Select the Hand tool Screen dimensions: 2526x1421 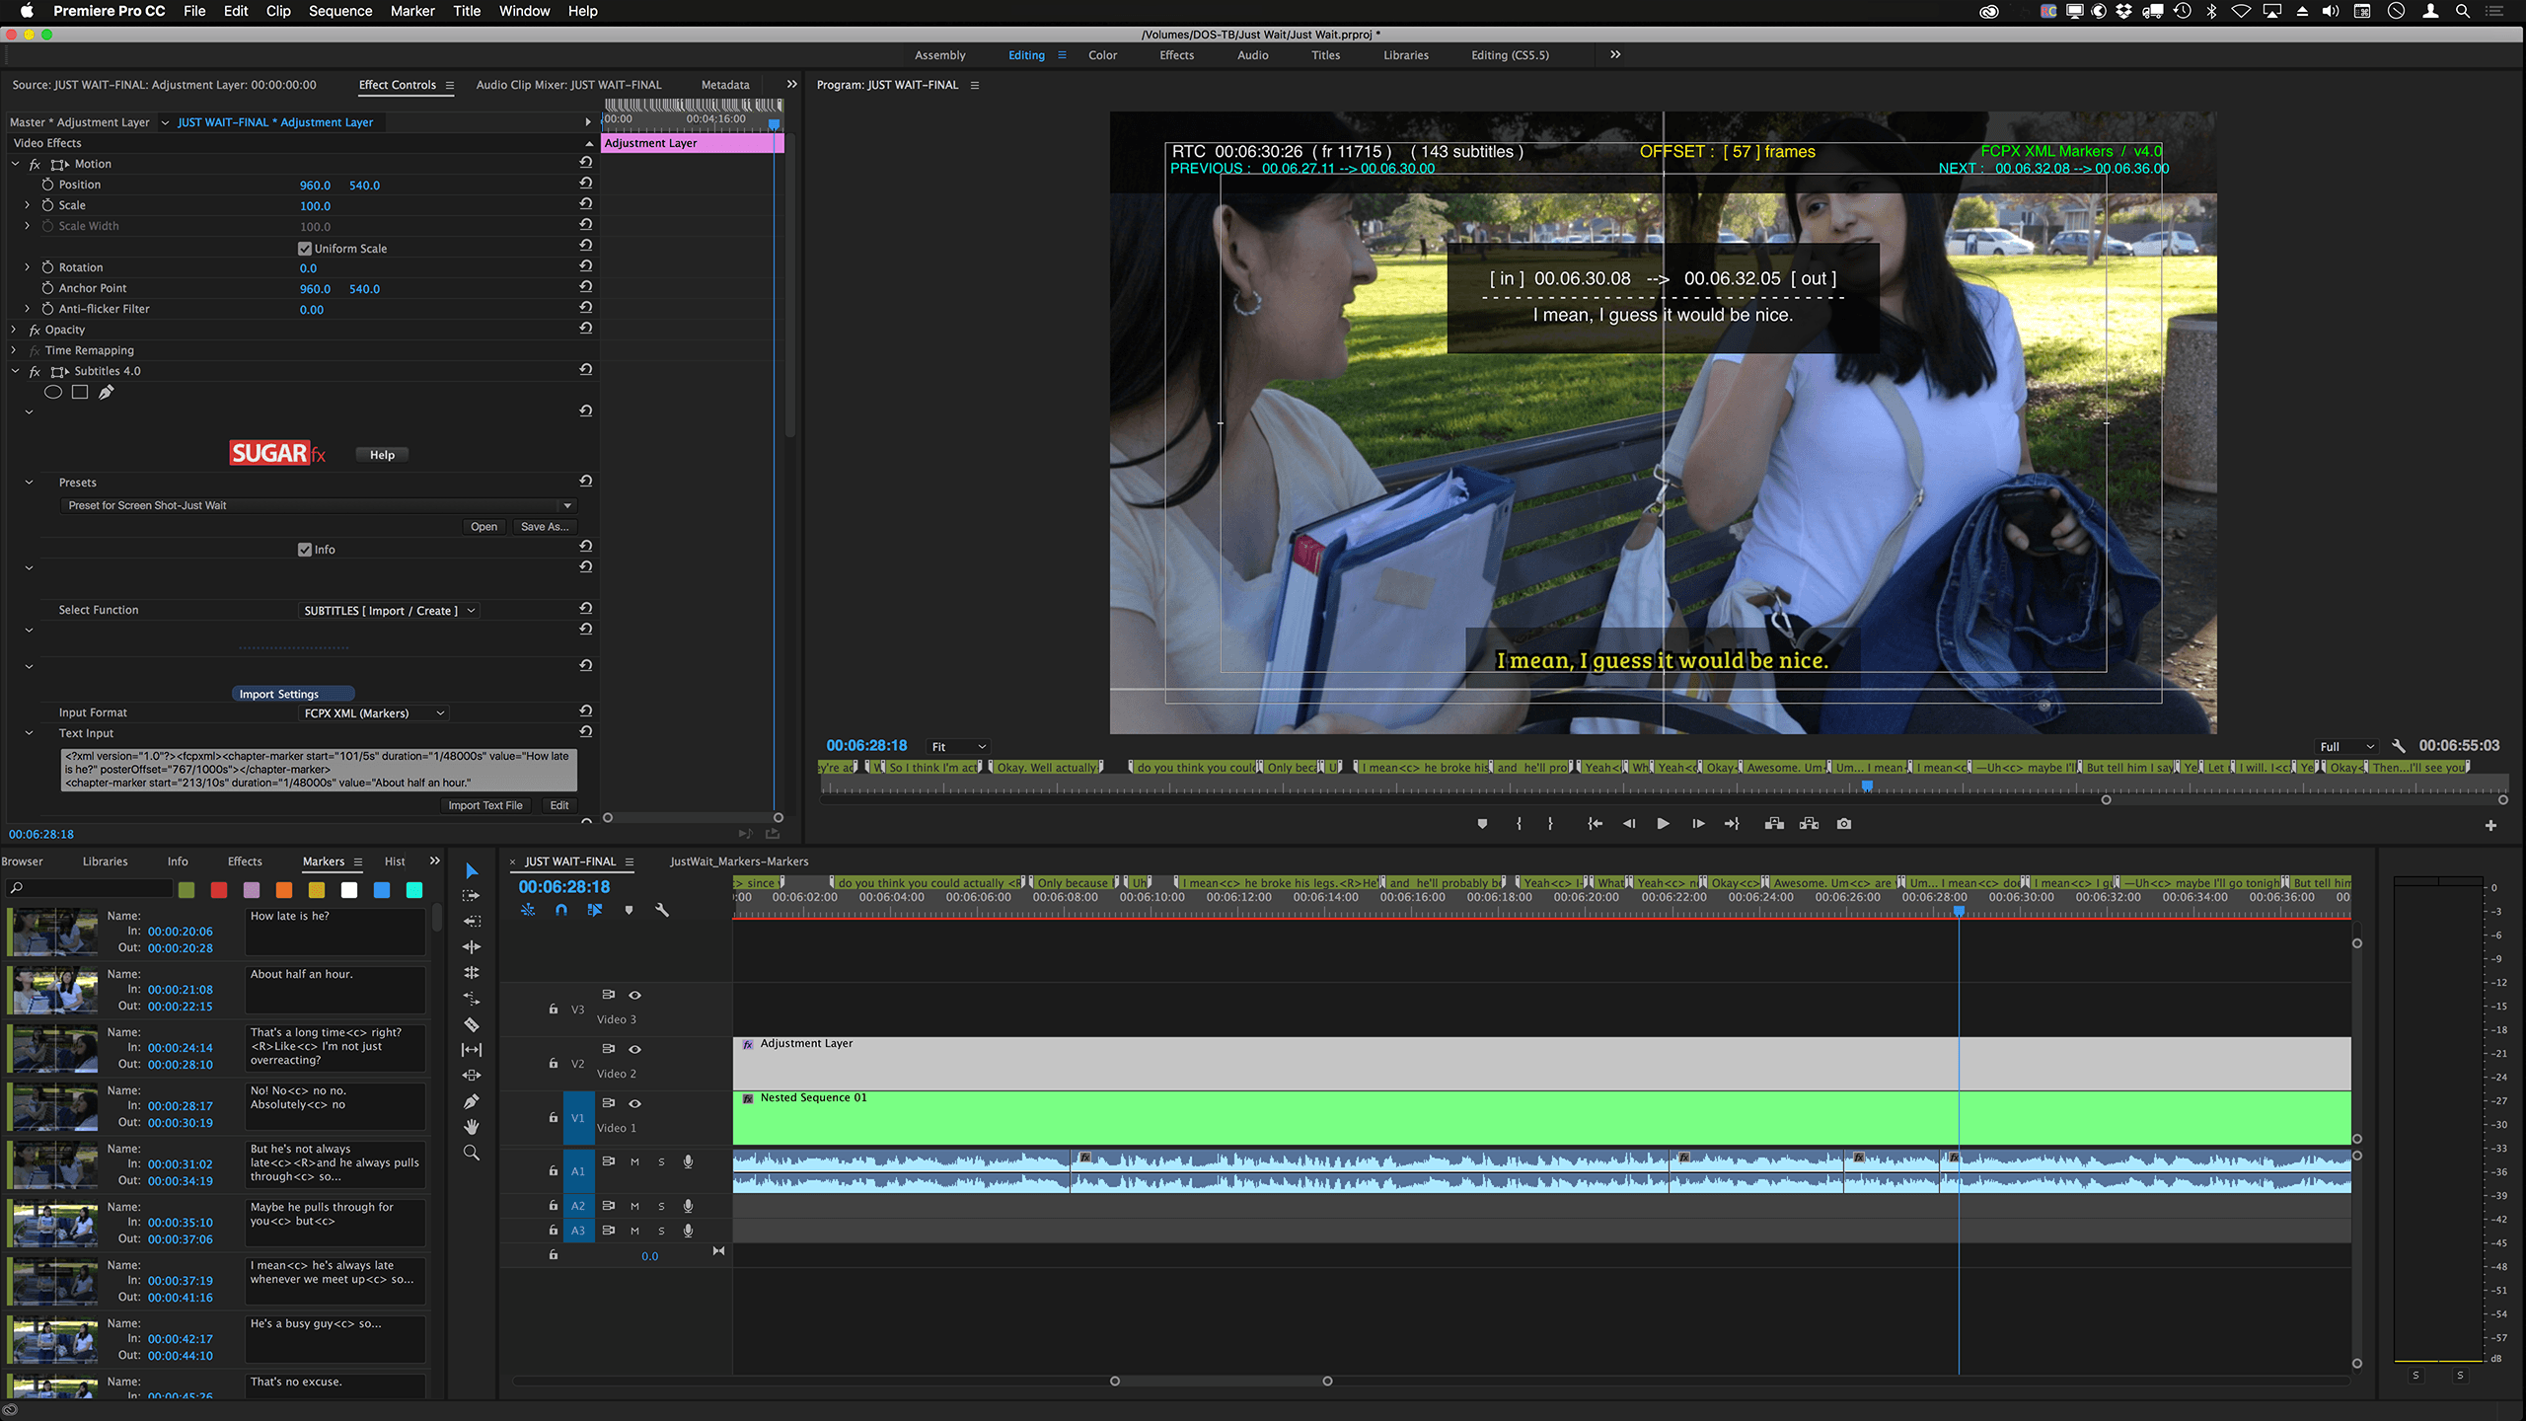(x=472, y=1124)
